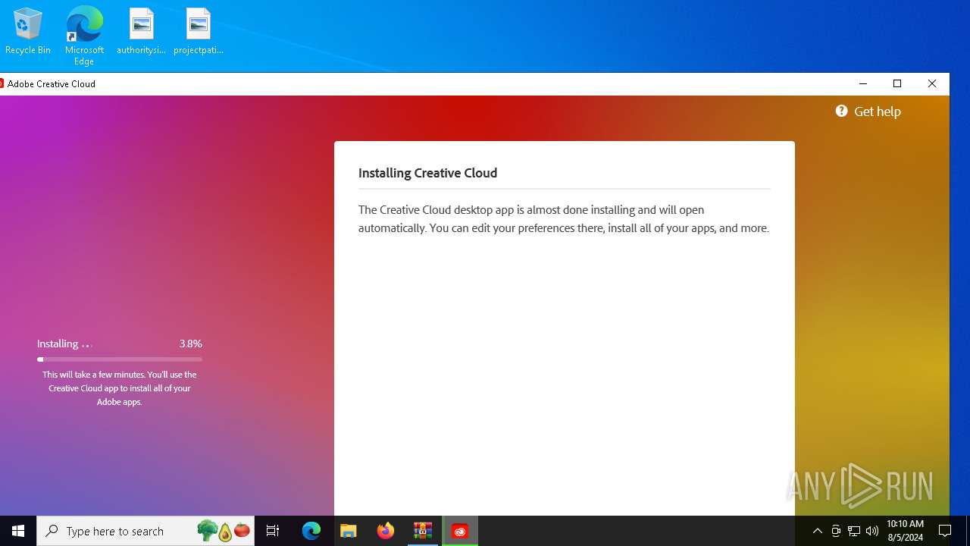Click 'This will take a few minutes' note

click(x=120, y=388)
